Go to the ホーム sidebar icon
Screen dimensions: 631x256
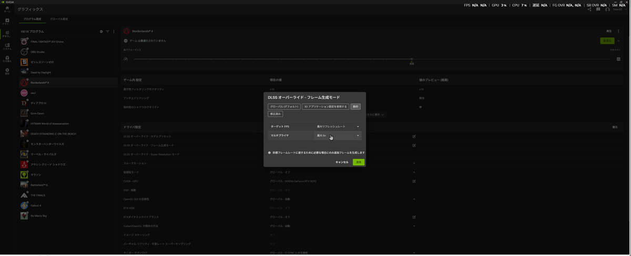point(7,9)
